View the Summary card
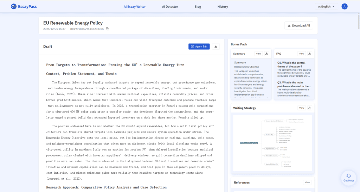Image resolution: width=360 pixels, height=192 pixels. pos(258,54)
